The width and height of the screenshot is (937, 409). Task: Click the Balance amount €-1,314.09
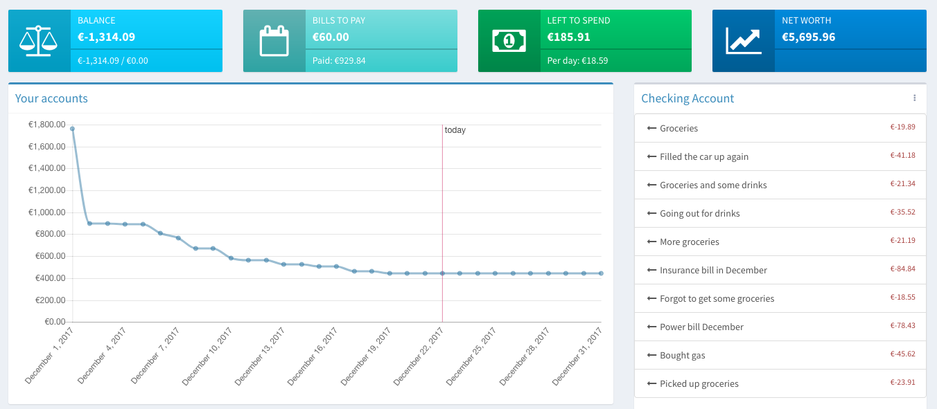[x=107, y=37]
